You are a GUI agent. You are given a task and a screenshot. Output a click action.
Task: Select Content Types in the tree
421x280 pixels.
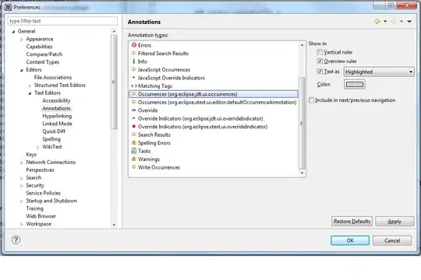[42, 62]
